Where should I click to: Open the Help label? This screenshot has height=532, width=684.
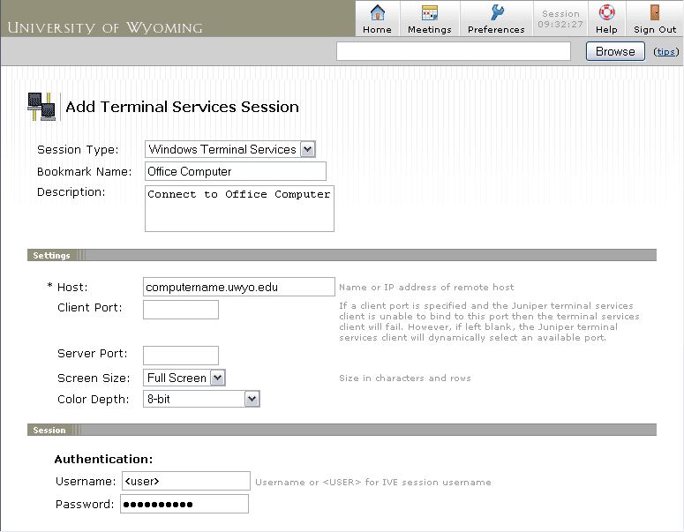(606, 30)
